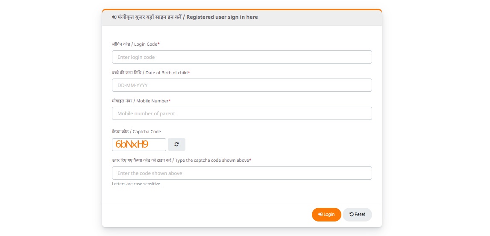
Task: Click the Letters are case sensitive note
Action: (x=136, y=184)
